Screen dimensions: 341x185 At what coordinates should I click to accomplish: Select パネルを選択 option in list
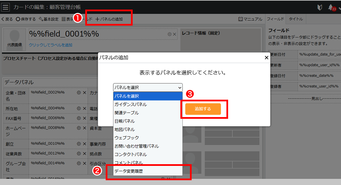pyautogui.click(x=148, y=96)
